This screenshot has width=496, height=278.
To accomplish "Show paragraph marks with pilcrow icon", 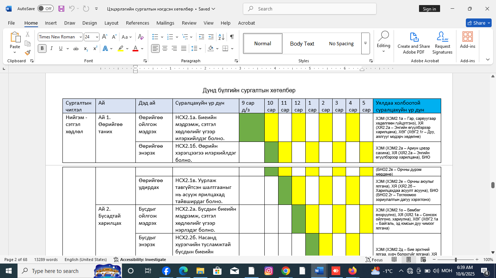I will (x=232, y=37).
